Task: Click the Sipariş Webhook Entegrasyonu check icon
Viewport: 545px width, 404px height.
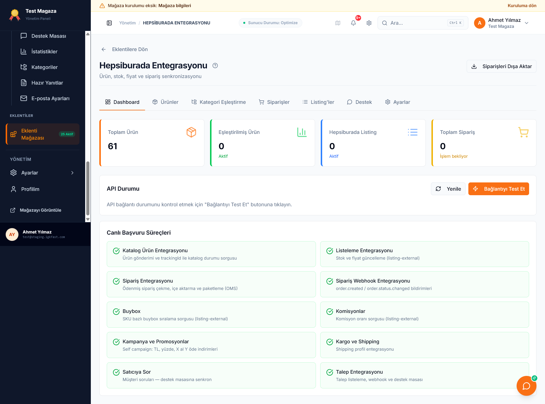Action: pyautogui.click(x=330, y=281)
